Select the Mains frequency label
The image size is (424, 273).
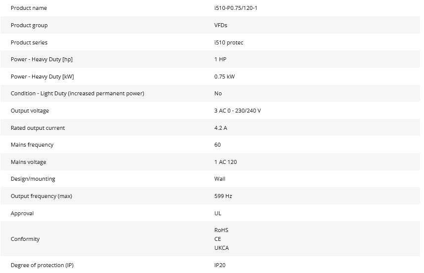32,145
